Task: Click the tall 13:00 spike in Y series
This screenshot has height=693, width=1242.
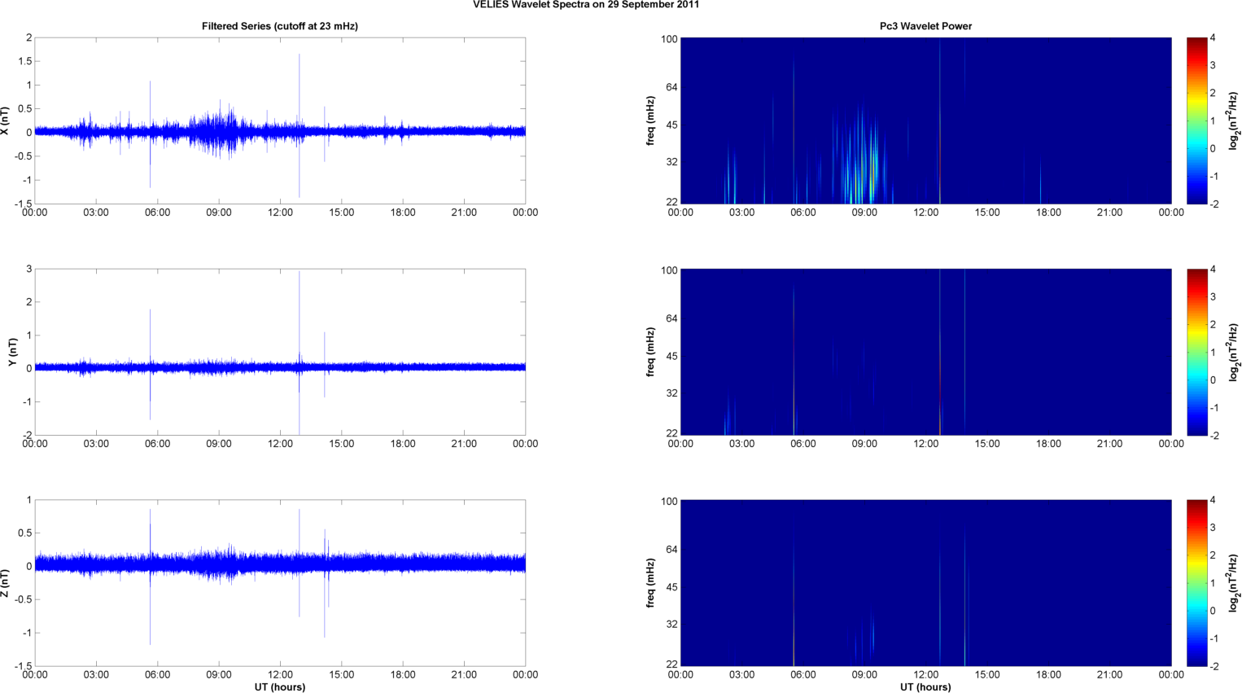Action: pos(300,352)
